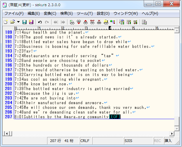
Task: Click the Find binoculars icon
Action: click(72, 22)
